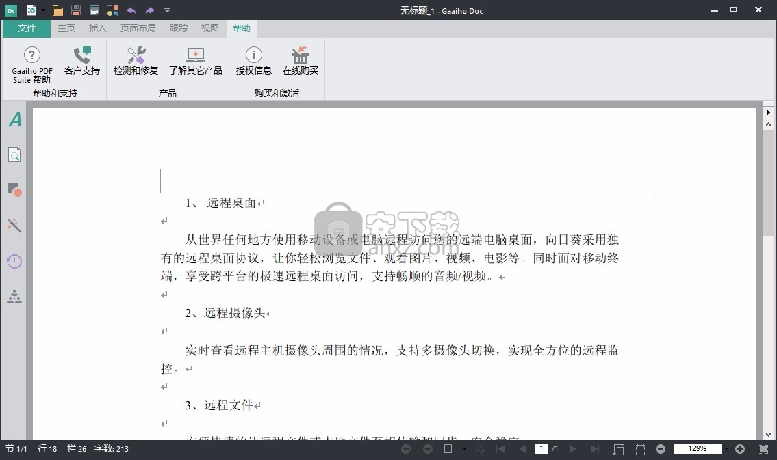Open the find document sidebar icon
This screenshot has width=777, height=460.
coord(14,155)
